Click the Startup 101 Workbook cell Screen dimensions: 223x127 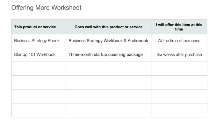point(39,55)
